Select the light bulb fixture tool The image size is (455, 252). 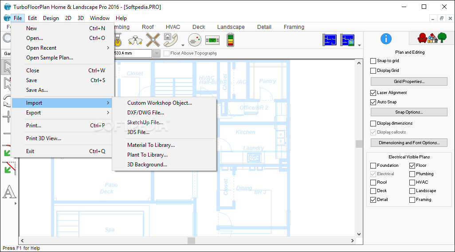(x=118, y=40)
